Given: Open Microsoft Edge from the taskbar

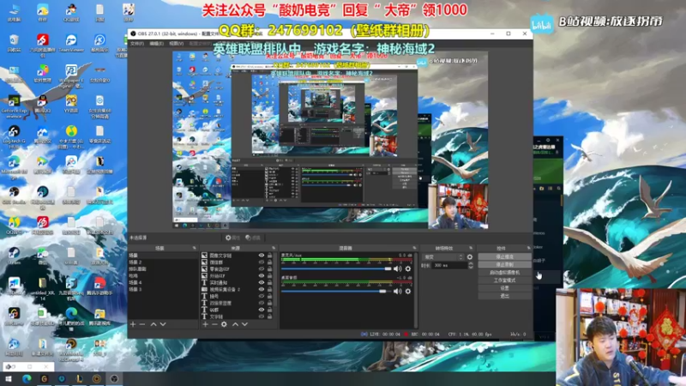Looking at the screenshot, I should tap(27, 379).
